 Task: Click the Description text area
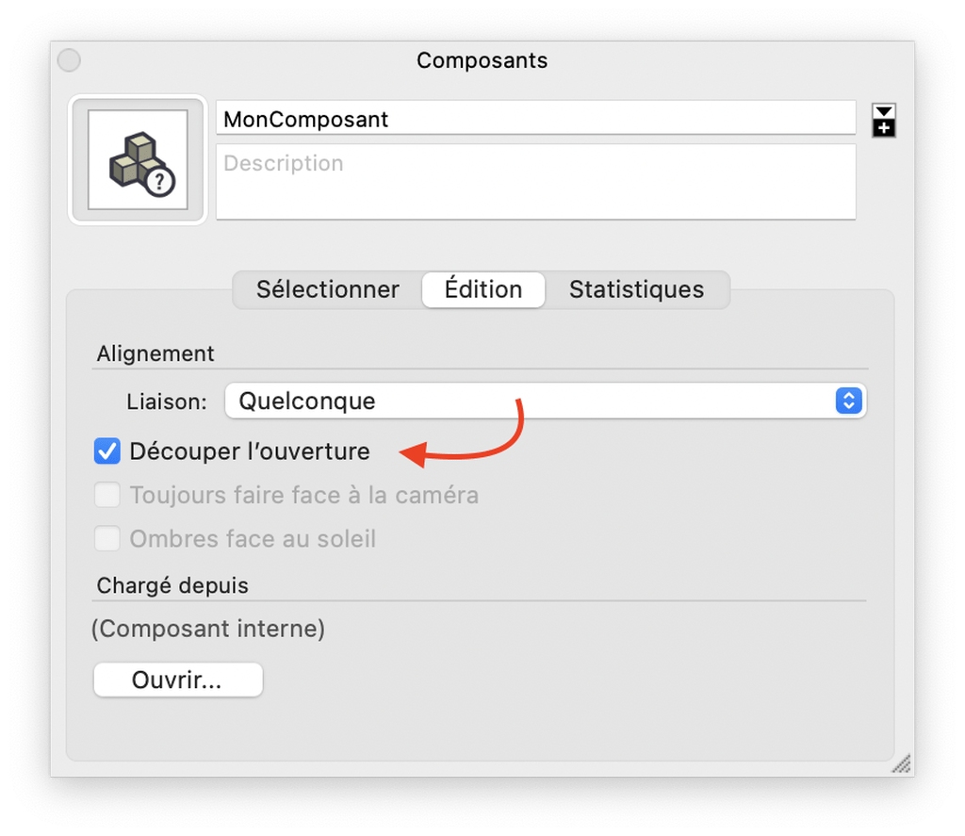(535, 182)
